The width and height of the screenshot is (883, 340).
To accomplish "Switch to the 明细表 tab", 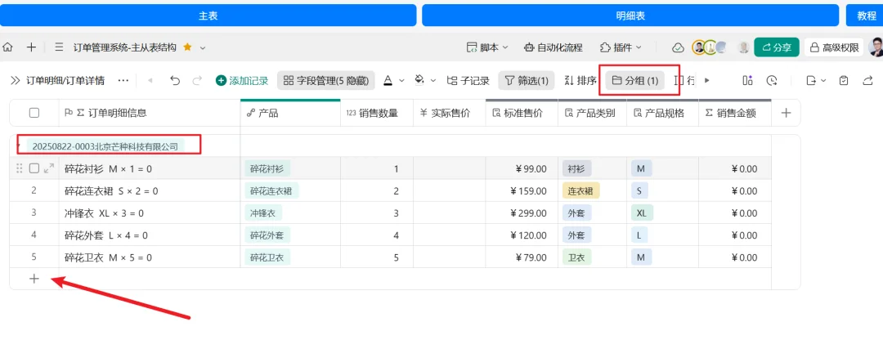I will coord(630,16).
